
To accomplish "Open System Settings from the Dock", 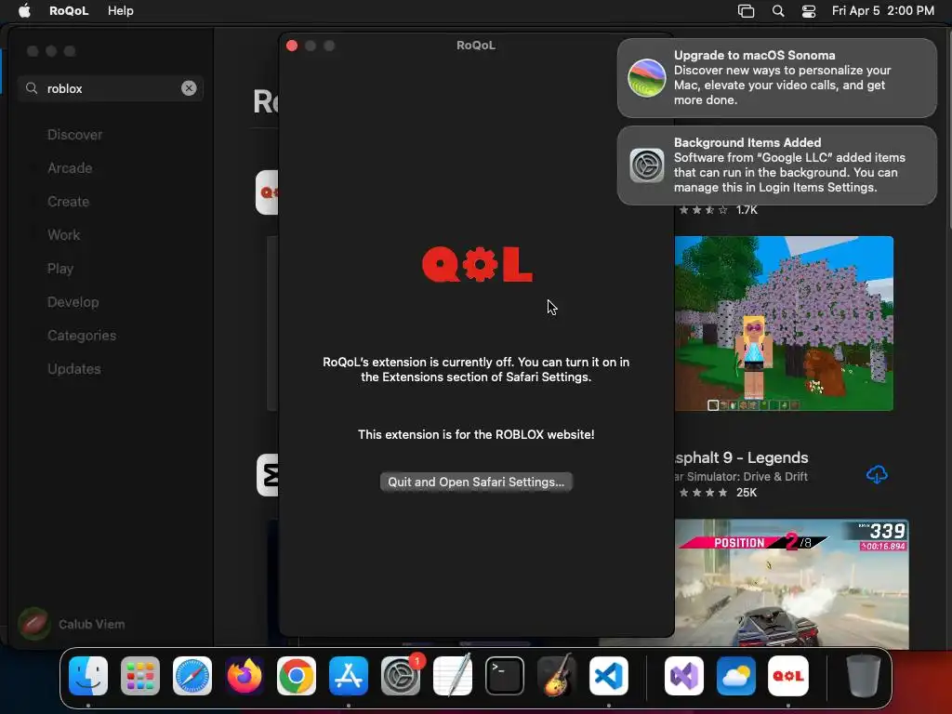I will (401, 675).
